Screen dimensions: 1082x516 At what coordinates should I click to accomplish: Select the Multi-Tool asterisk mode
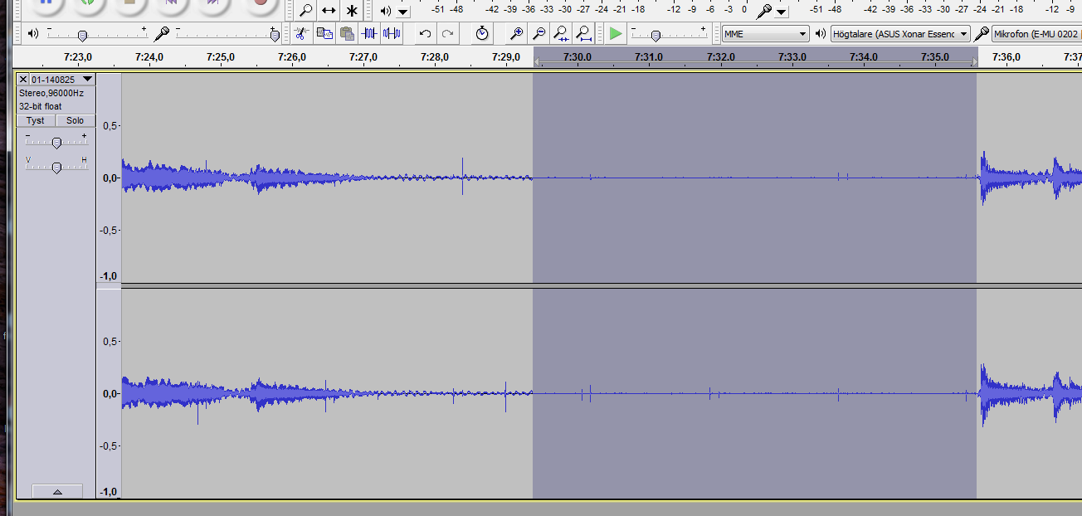pyautogui.click(x=352, y=10)
